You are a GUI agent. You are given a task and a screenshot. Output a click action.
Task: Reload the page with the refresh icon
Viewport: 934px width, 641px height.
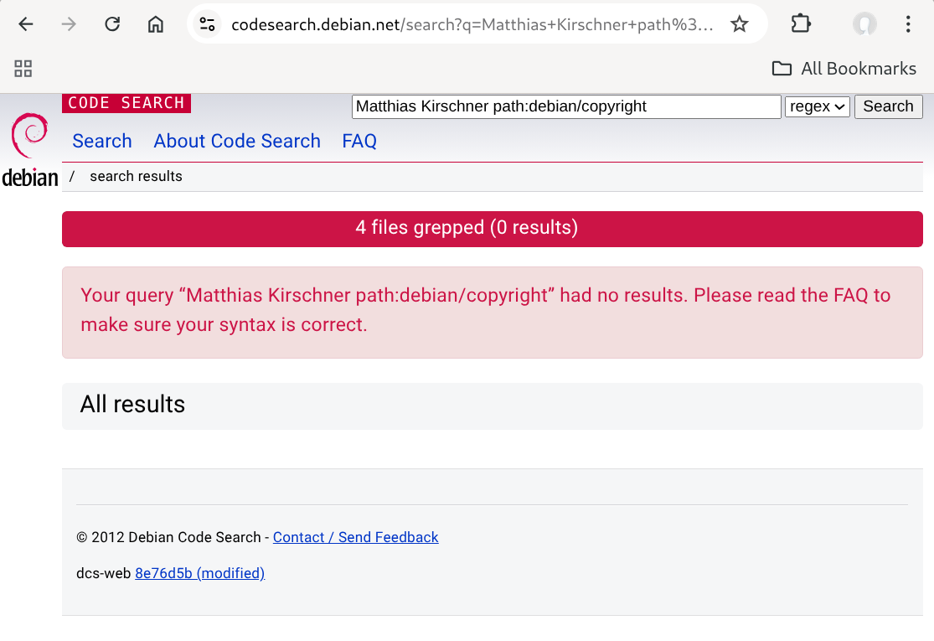(x=111, y=24)
